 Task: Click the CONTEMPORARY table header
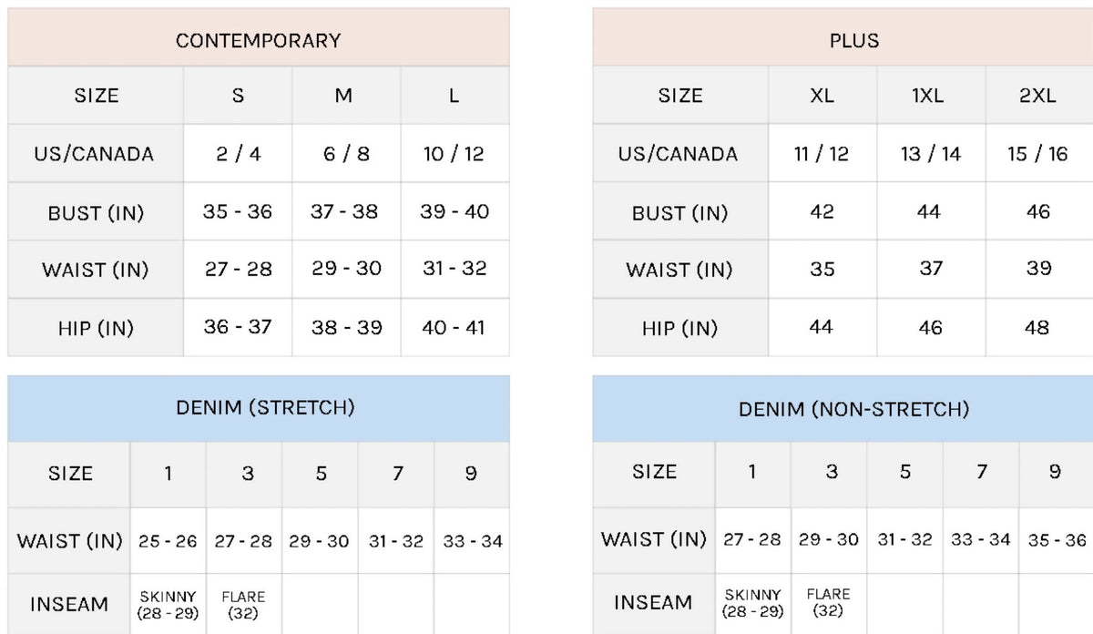[x=259, y=40]
